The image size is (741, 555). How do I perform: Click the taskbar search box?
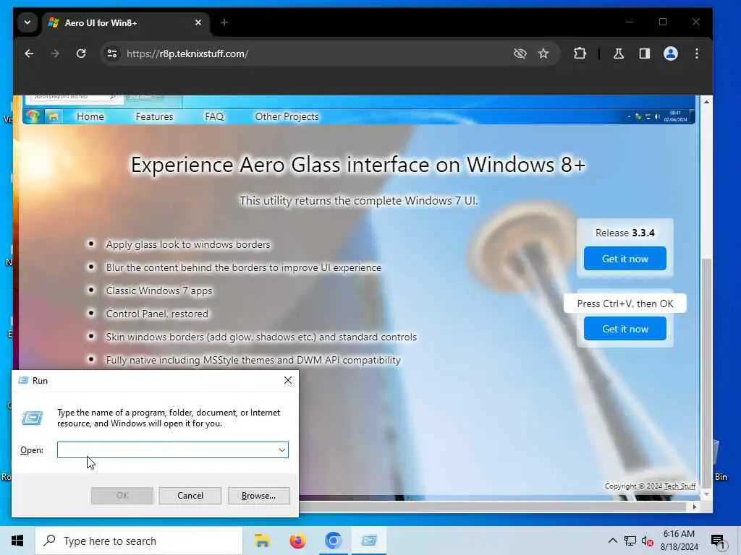pos(139,541)
